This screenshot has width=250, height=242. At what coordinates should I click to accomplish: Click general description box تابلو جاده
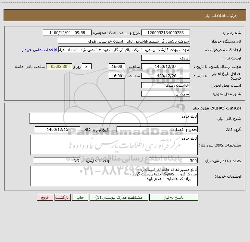point(114,118)
